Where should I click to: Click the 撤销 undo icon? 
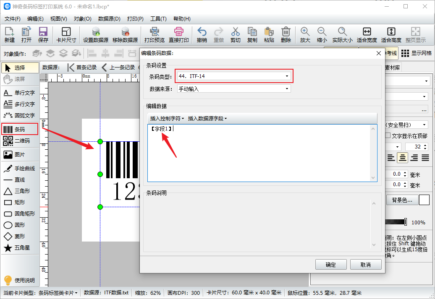(x=202, y=35)
